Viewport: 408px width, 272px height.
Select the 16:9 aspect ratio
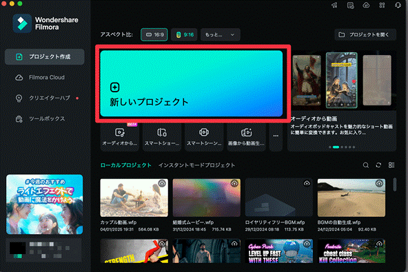pyautogui.click(x=154, y=34)
